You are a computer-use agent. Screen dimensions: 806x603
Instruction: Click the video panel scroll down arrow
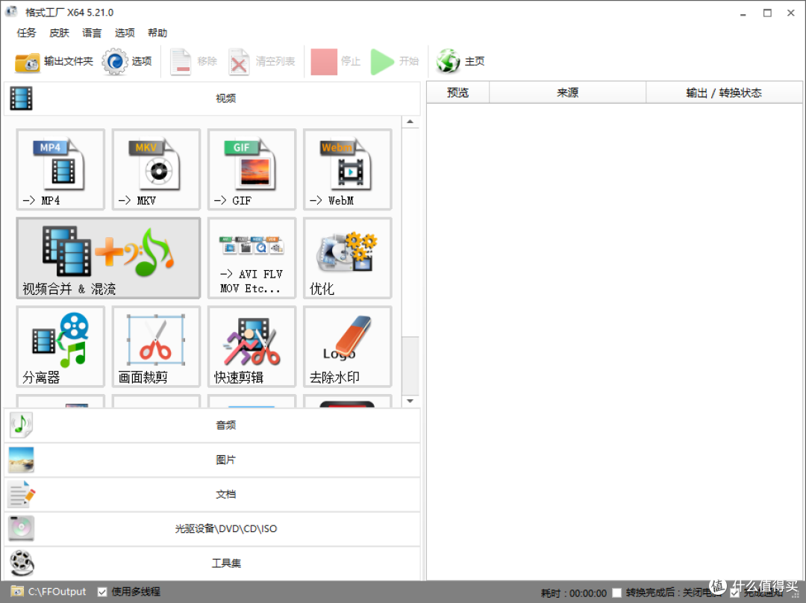click(410, 401)
